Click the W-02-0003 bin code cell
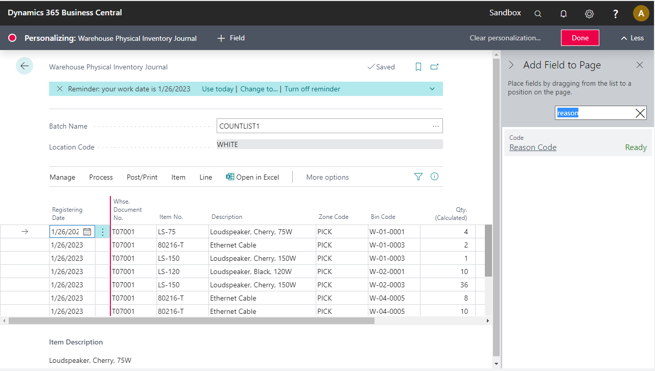 tap(394, 285)
